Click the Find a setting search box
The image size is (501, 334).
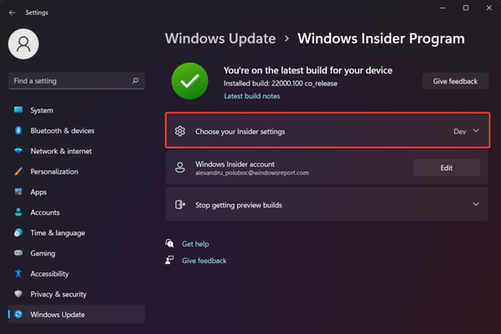coord(71,81)
